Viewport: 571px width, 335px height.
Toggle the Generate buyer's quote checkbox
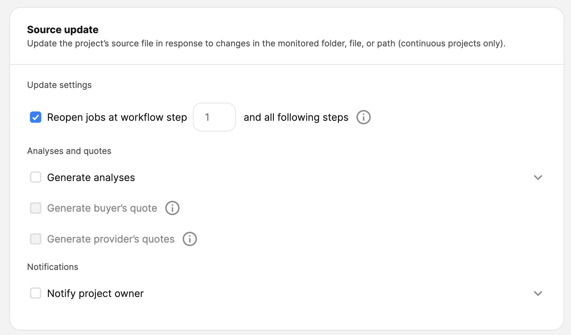click(36, 208)
